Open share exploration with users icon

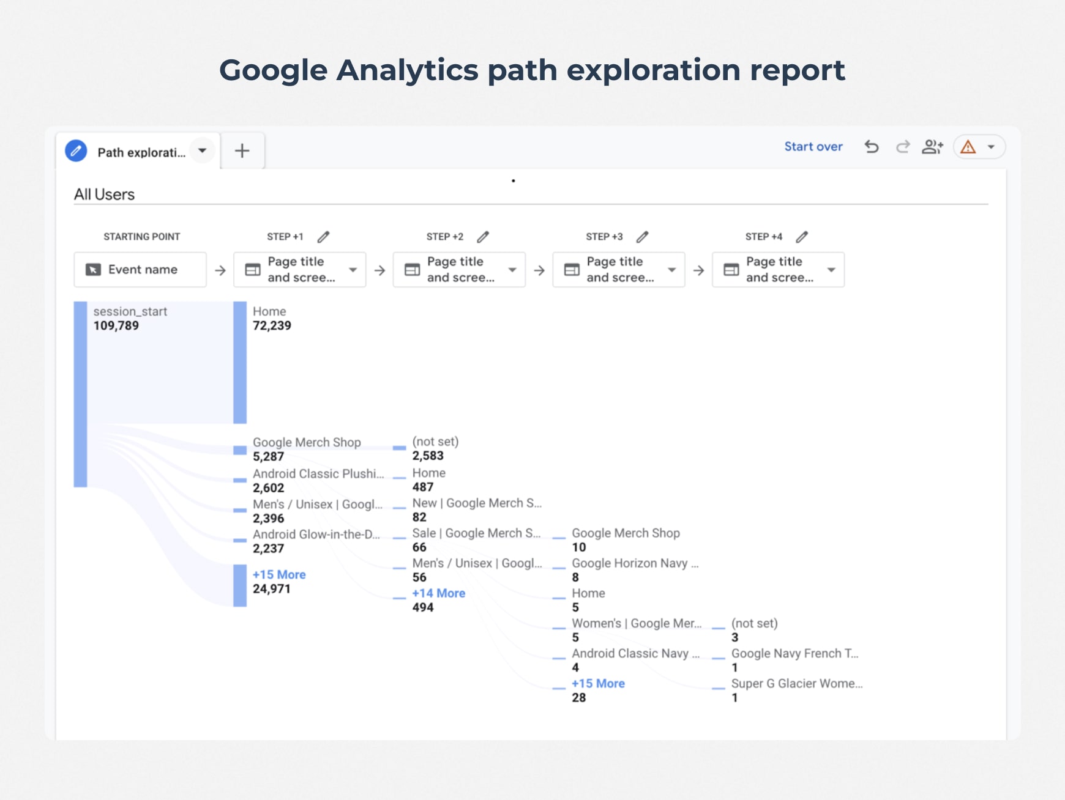pos(932,147)
